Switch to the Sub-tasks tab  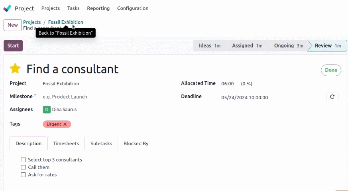pyautogui.click(x=101, y=144)
